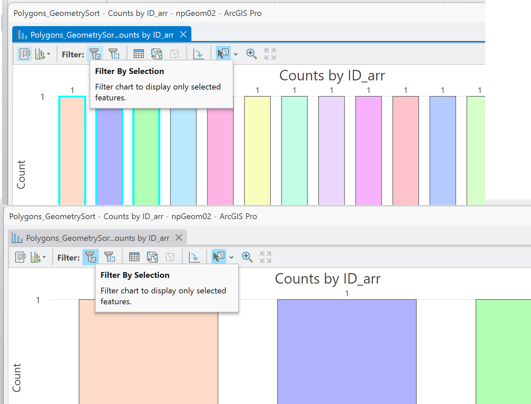Screen dimensions: 531x404
Task: Click full extent icon in lower chart toolbar
Action: 266,257
